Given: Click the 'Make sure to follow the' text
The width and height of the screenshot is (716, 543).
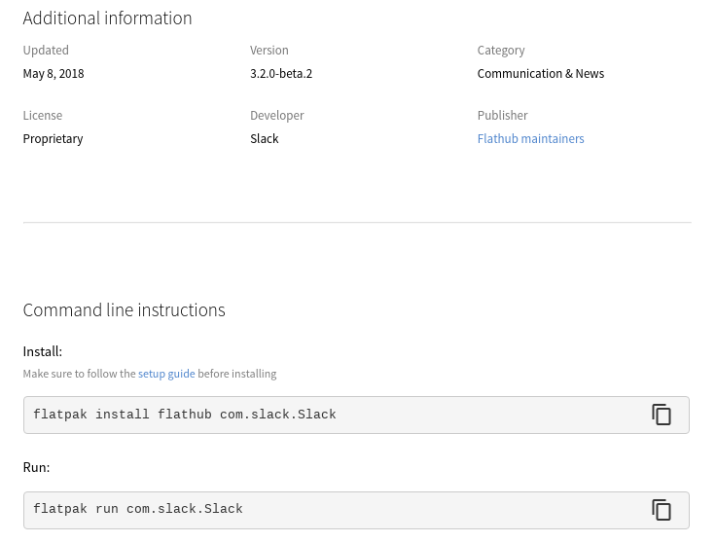Looking at the screenshot, I should (x=80, y=374).
